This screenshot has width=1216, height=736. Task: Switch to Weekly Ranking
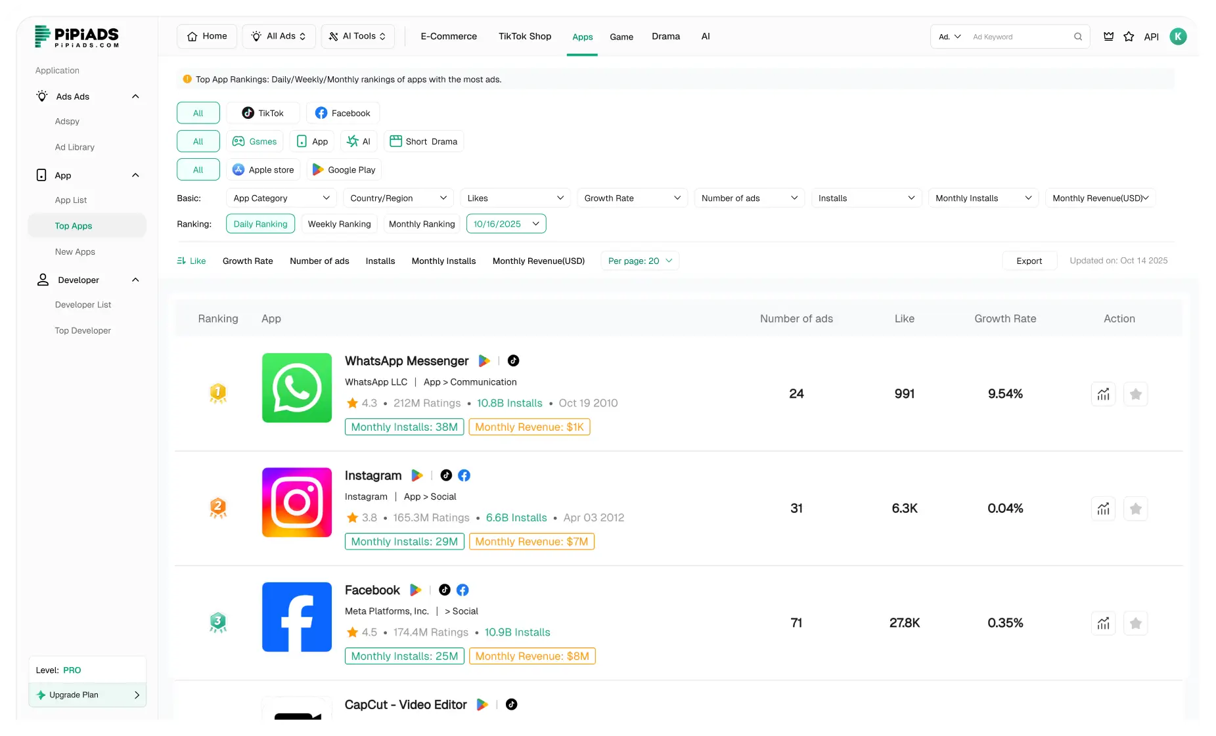tap(339, 223)
